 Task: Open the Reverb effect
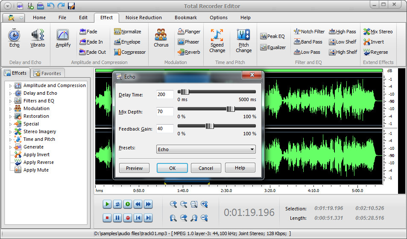[x=189, y=52]
